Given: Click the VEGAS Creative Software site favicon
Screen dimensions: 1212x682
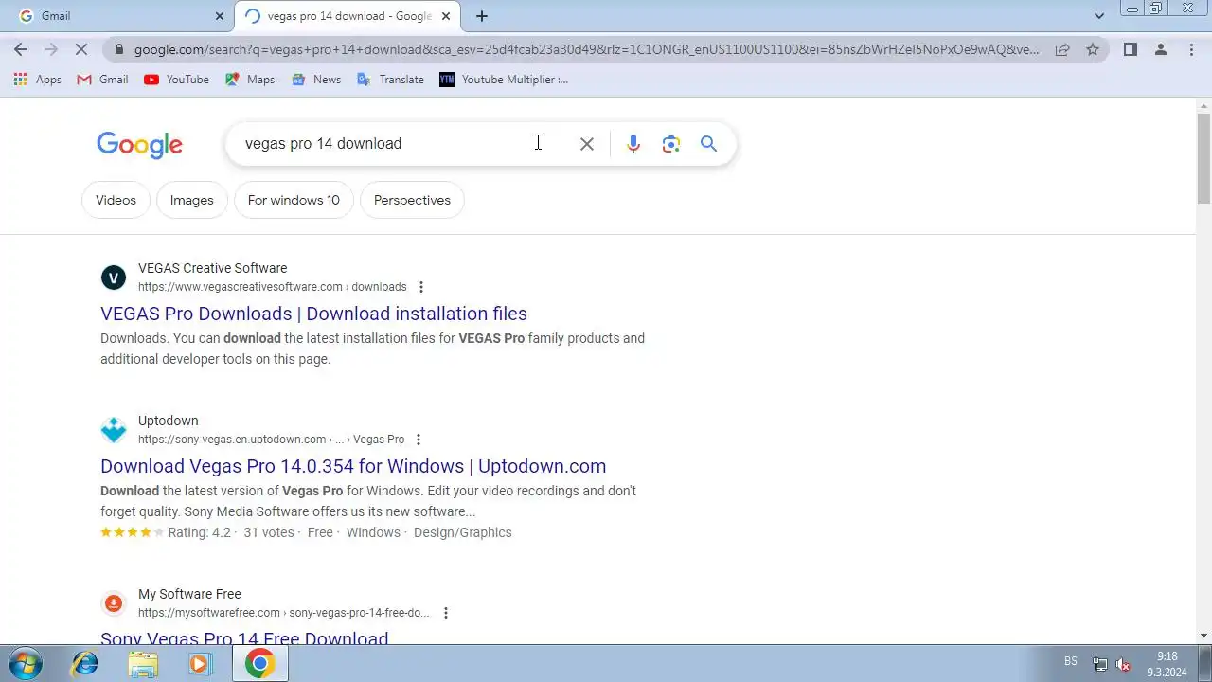Looking at the screenshot, I should (114, 278).
